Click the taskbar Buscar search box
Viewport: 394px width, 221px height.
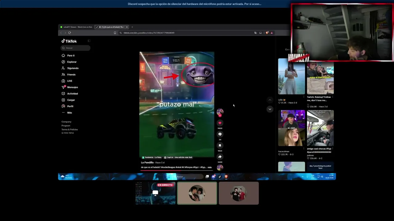click(189, 176)
